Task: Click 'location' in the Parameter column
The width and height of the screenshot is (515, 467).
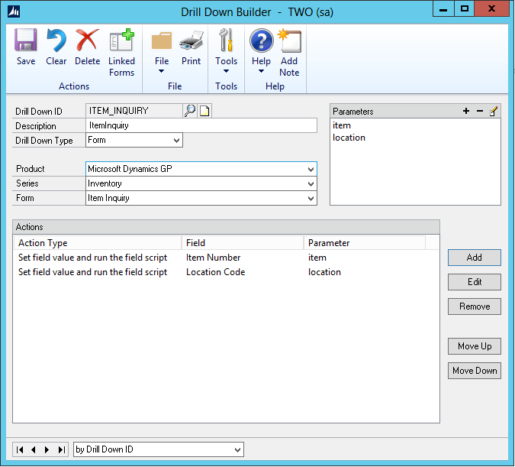Action: (324, 272)
